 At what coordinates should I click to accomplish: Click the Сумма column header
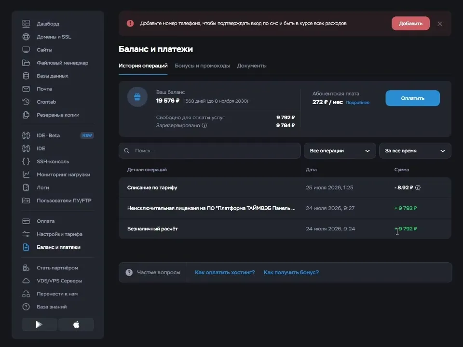(402, 170)
